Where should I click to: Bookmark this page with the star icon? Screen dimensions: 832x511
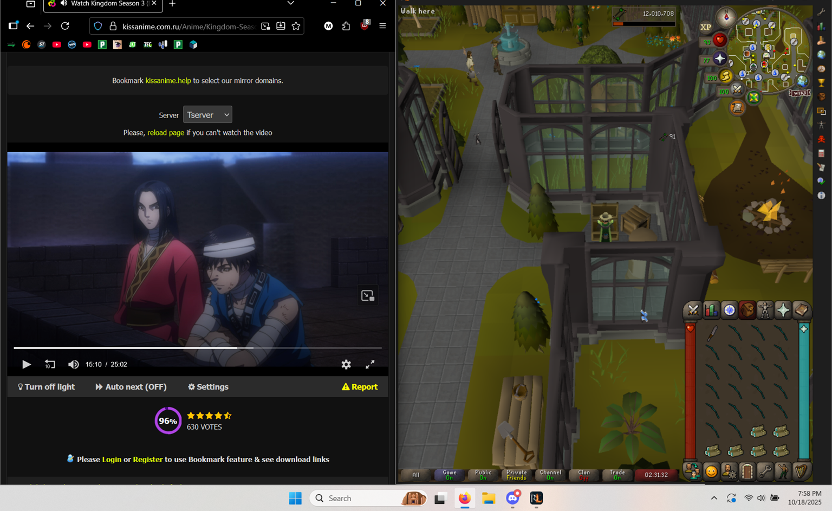(x=296, y=26)
